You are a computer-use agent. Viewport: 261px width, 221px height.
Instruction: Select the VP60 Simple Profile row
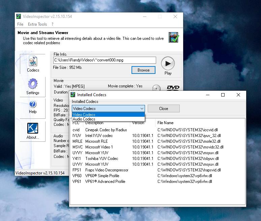157,176
